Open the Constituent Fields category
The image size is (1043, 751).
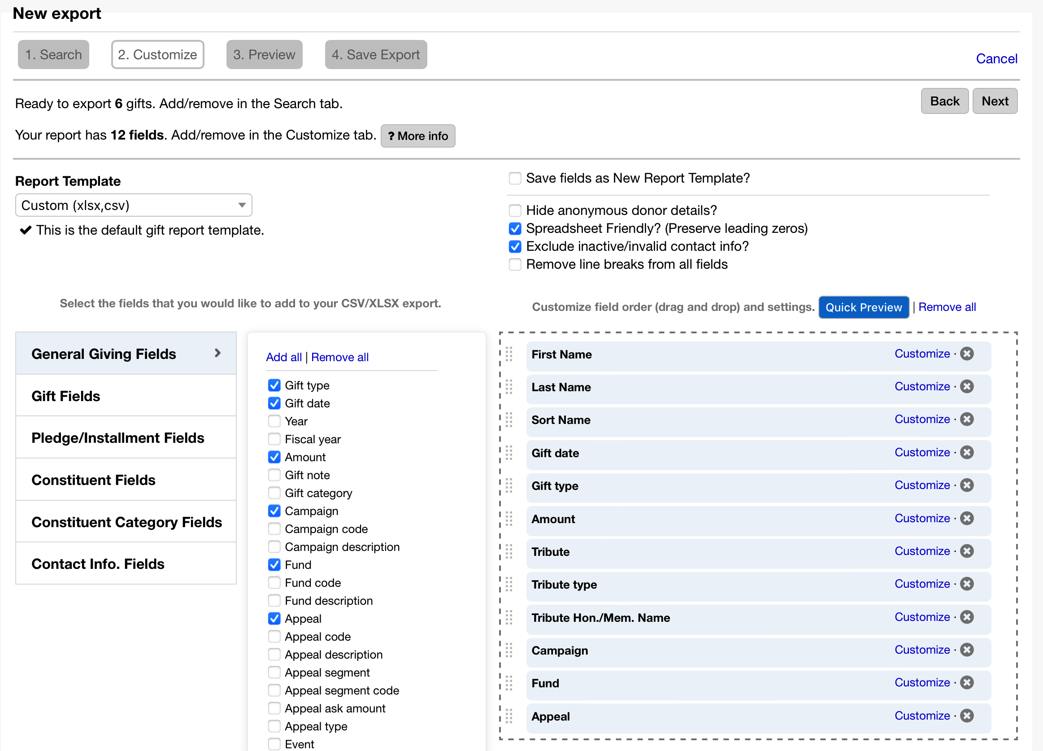pos(126,480)
